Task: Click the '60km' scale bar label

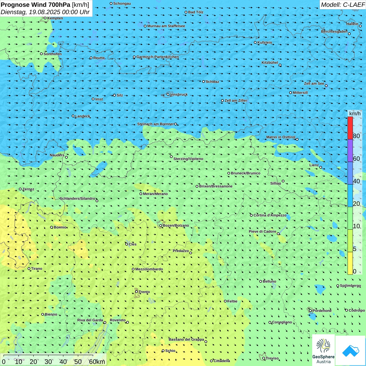Action: [97, 362]
